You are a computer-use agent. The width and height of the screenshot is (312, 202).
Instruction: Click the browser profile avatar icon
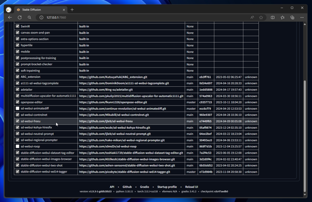pos(8,9)
